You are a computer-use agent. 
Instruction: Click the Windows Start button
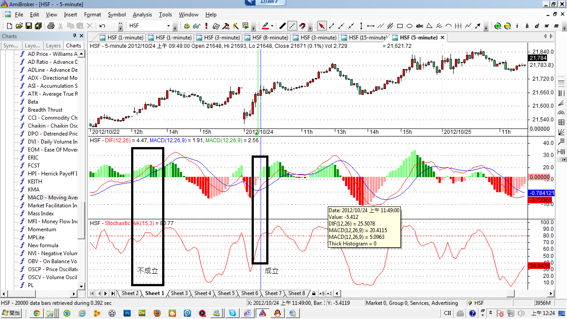tap(11, 313)
